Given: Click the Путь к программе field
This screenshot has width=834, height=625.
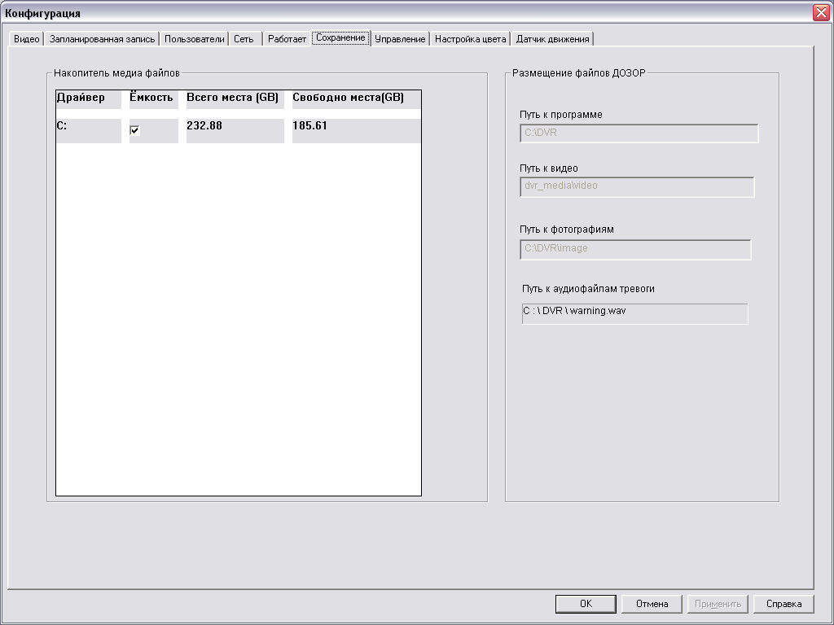Looking at the screenshot, I should (x=639, y=133).
